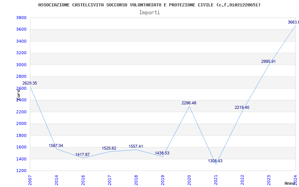Click the 2021 x-axis year label

(216, 180)
